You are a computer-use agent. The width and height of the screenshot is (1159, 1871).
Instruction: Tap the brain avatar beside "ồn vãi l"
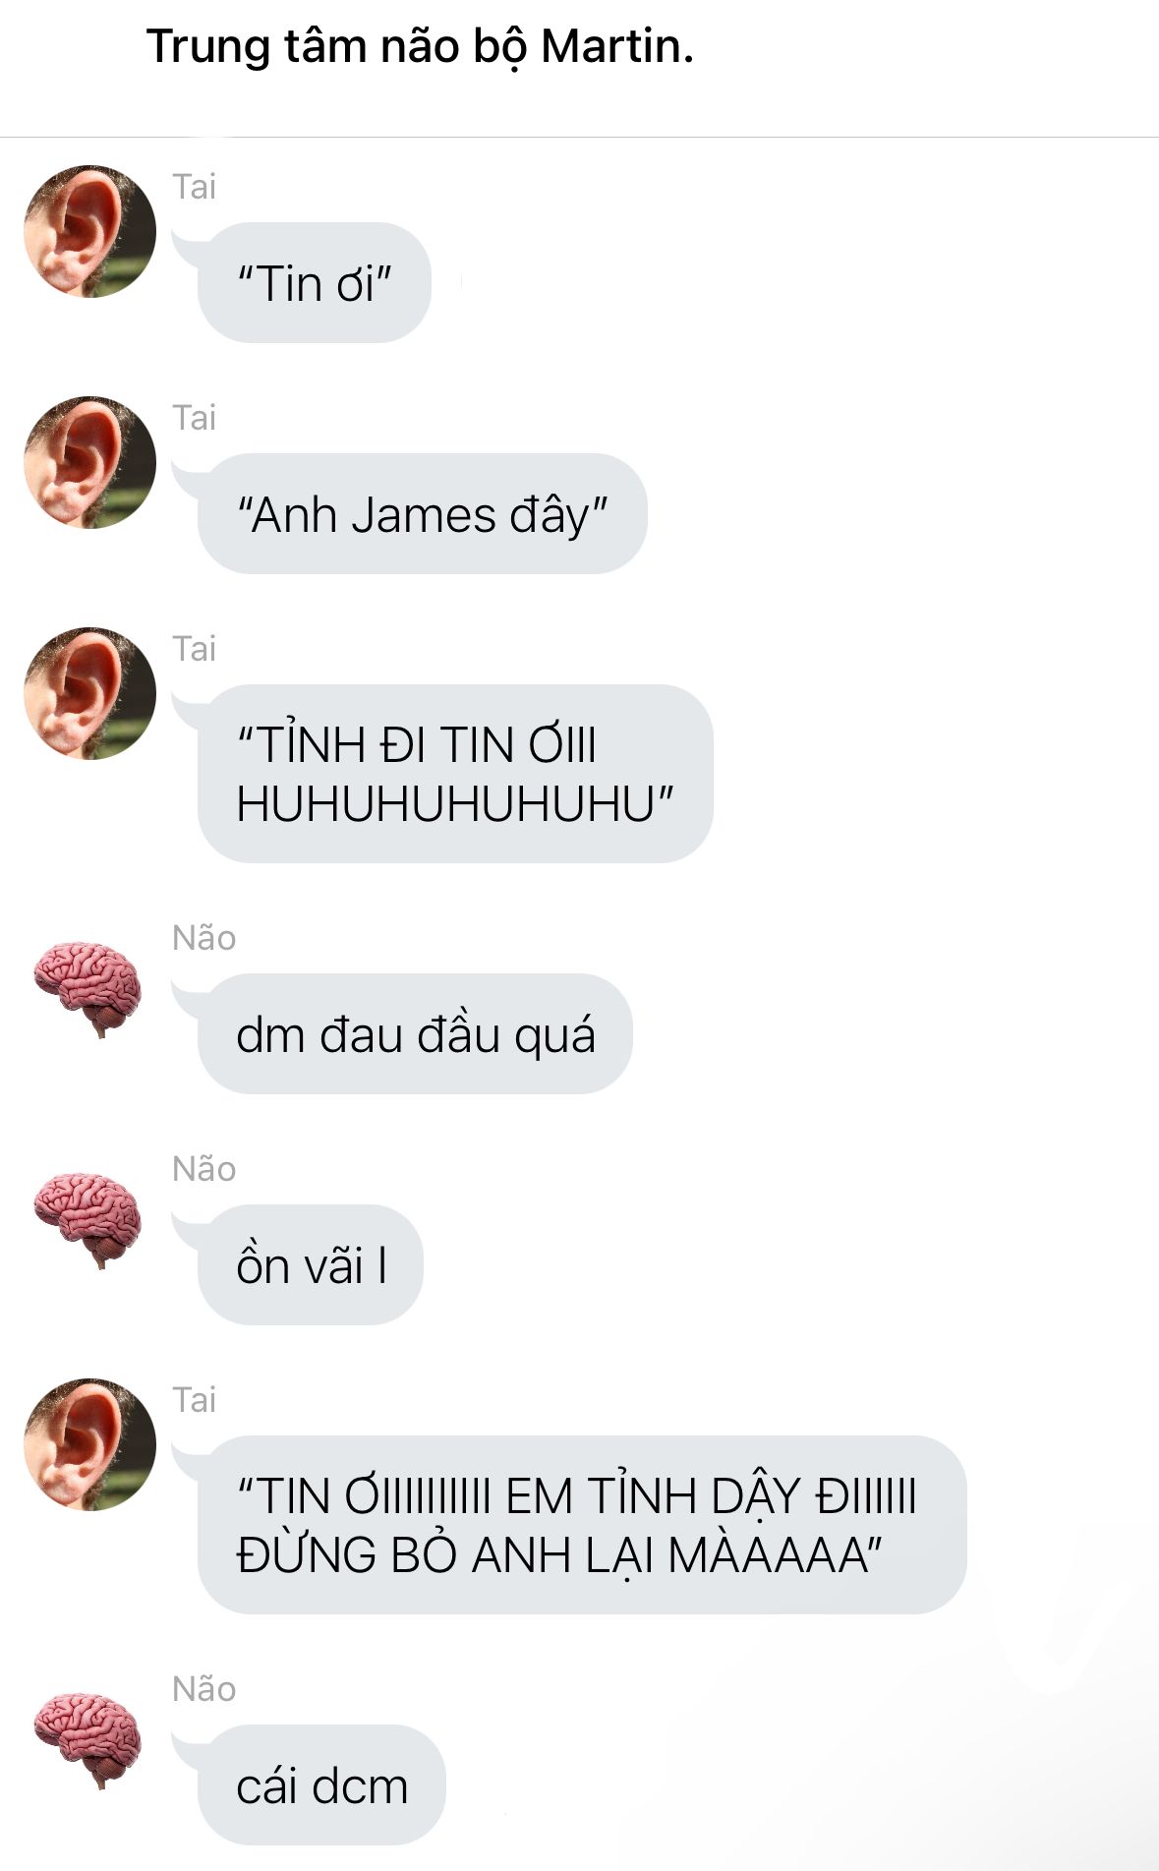(87, 1219)
